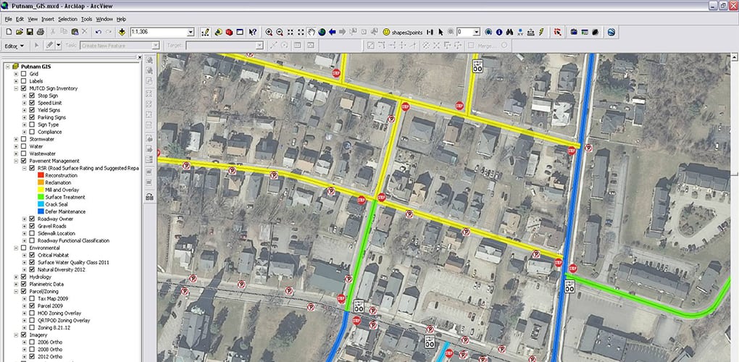739x362 pixels.
Task: Open the Editor dropdown menu
Action: 14,46
